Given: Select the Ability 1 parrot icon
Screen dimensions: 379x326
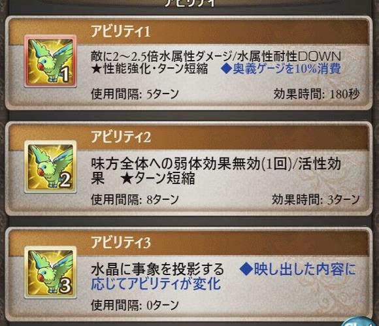Looking at the screenshot, I should point(50,61).
